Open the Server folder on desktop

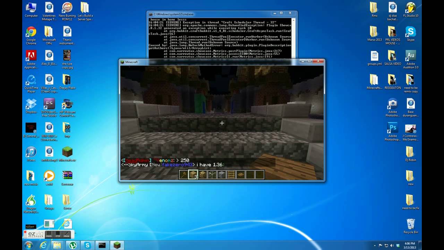[67, 202]
